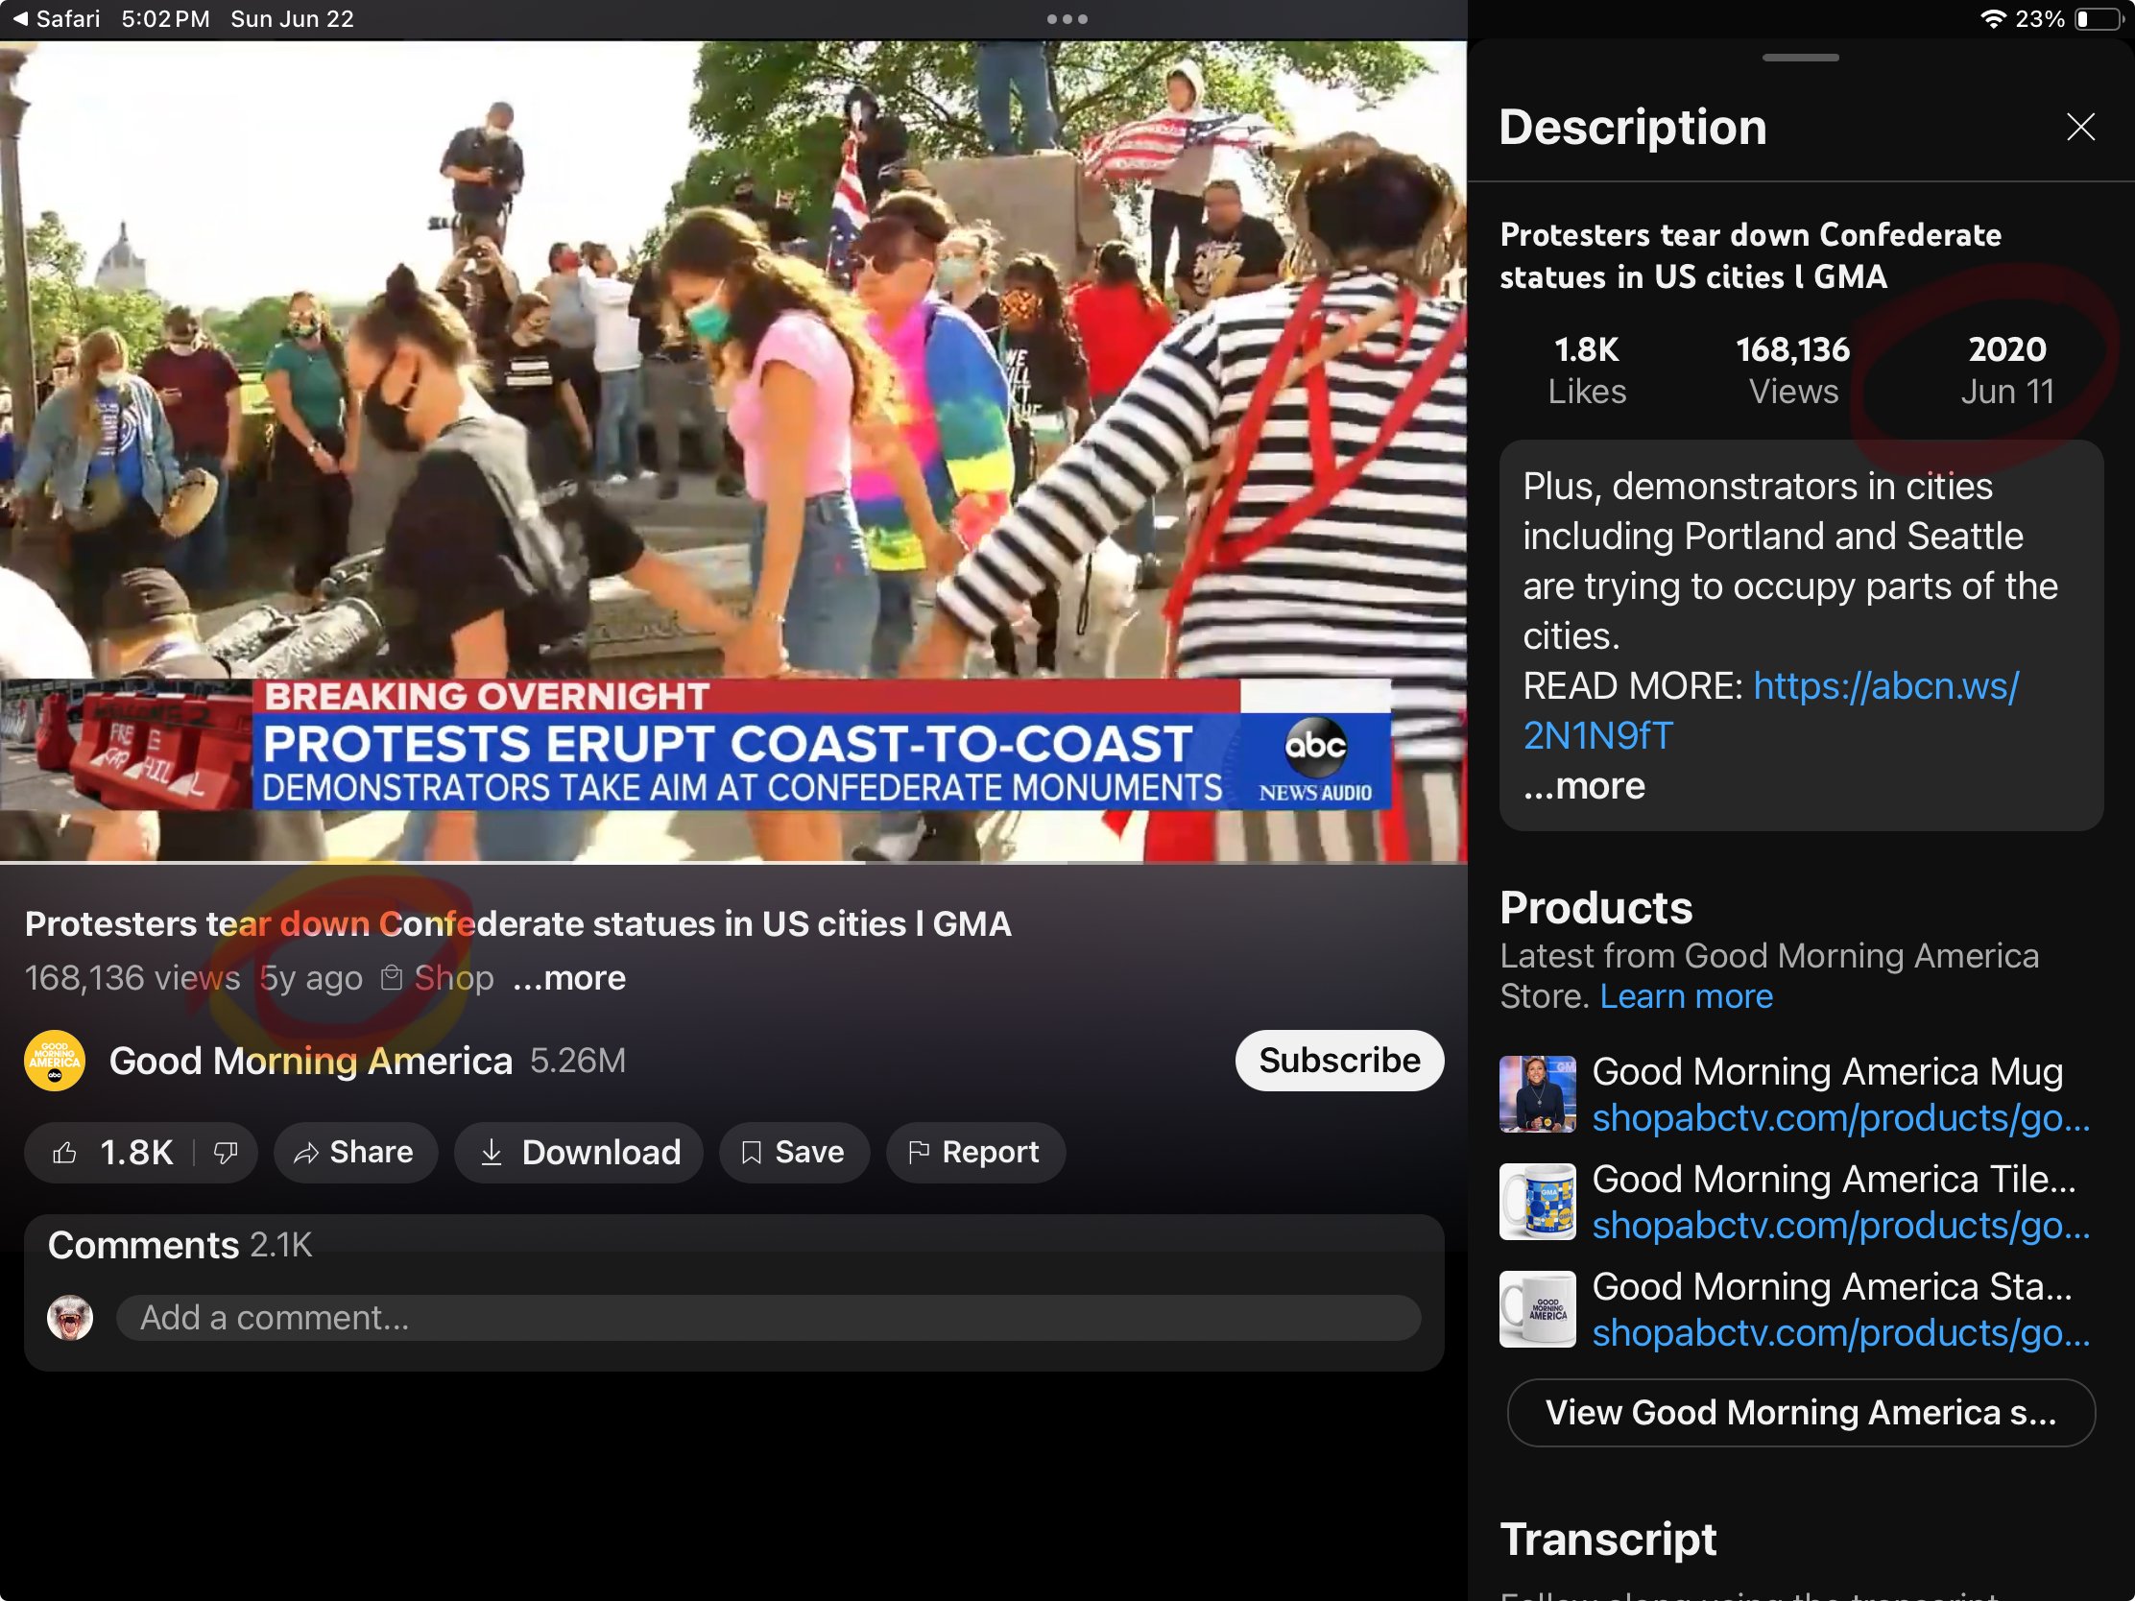Open the Comments 2.1K section header
This screenshot has height=1601, width=2135.
pos(180,1245)
